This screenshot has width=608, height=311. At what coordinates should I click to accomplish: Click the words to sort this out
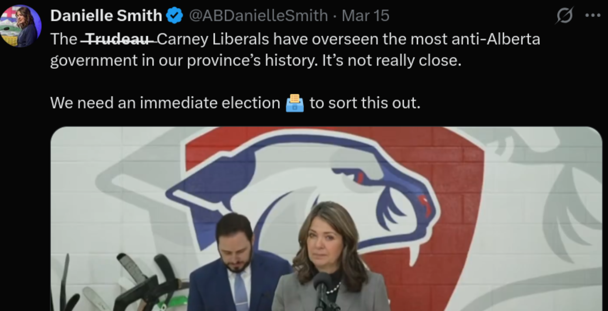(365, 103)
